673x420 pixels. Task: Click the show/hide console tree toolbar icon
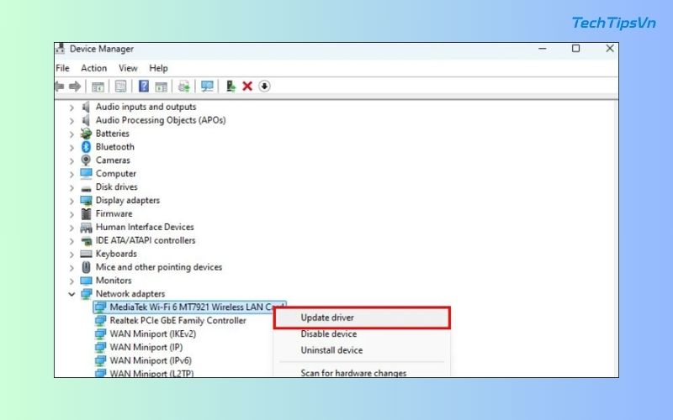point(98,87)
